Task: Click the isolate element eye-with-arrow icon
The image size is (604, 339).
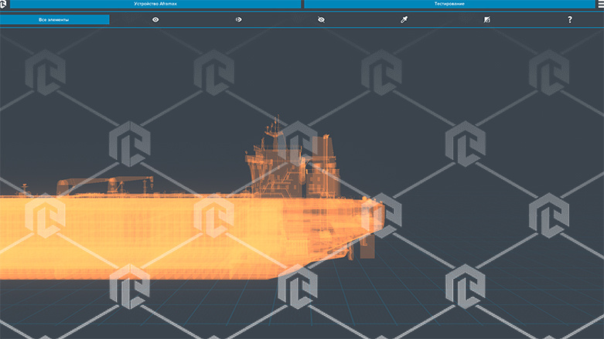Action: pos(238,19)
